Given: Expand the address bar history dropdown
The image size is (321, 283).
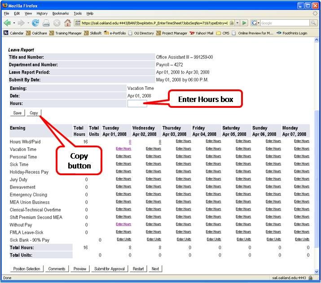Looking at the screenshot, I should click(237, 23).
